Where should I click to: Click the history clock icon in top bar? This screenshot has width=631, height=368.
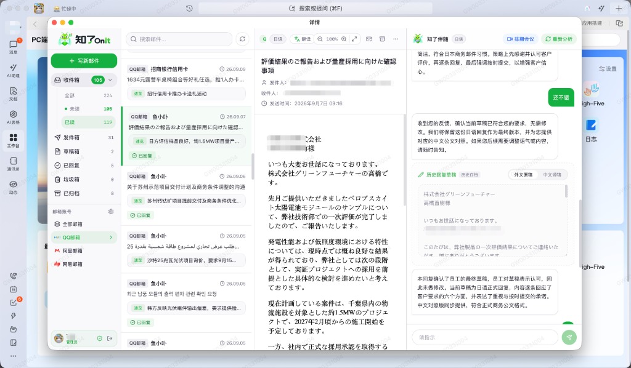tap(190, 9)
